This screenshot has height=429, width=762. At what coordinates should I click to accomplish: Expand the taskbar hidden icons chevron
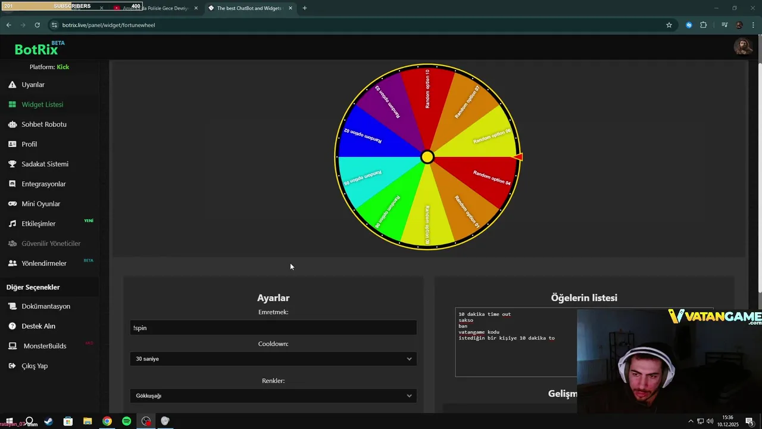pyautogui.click(x=691, y=421)
